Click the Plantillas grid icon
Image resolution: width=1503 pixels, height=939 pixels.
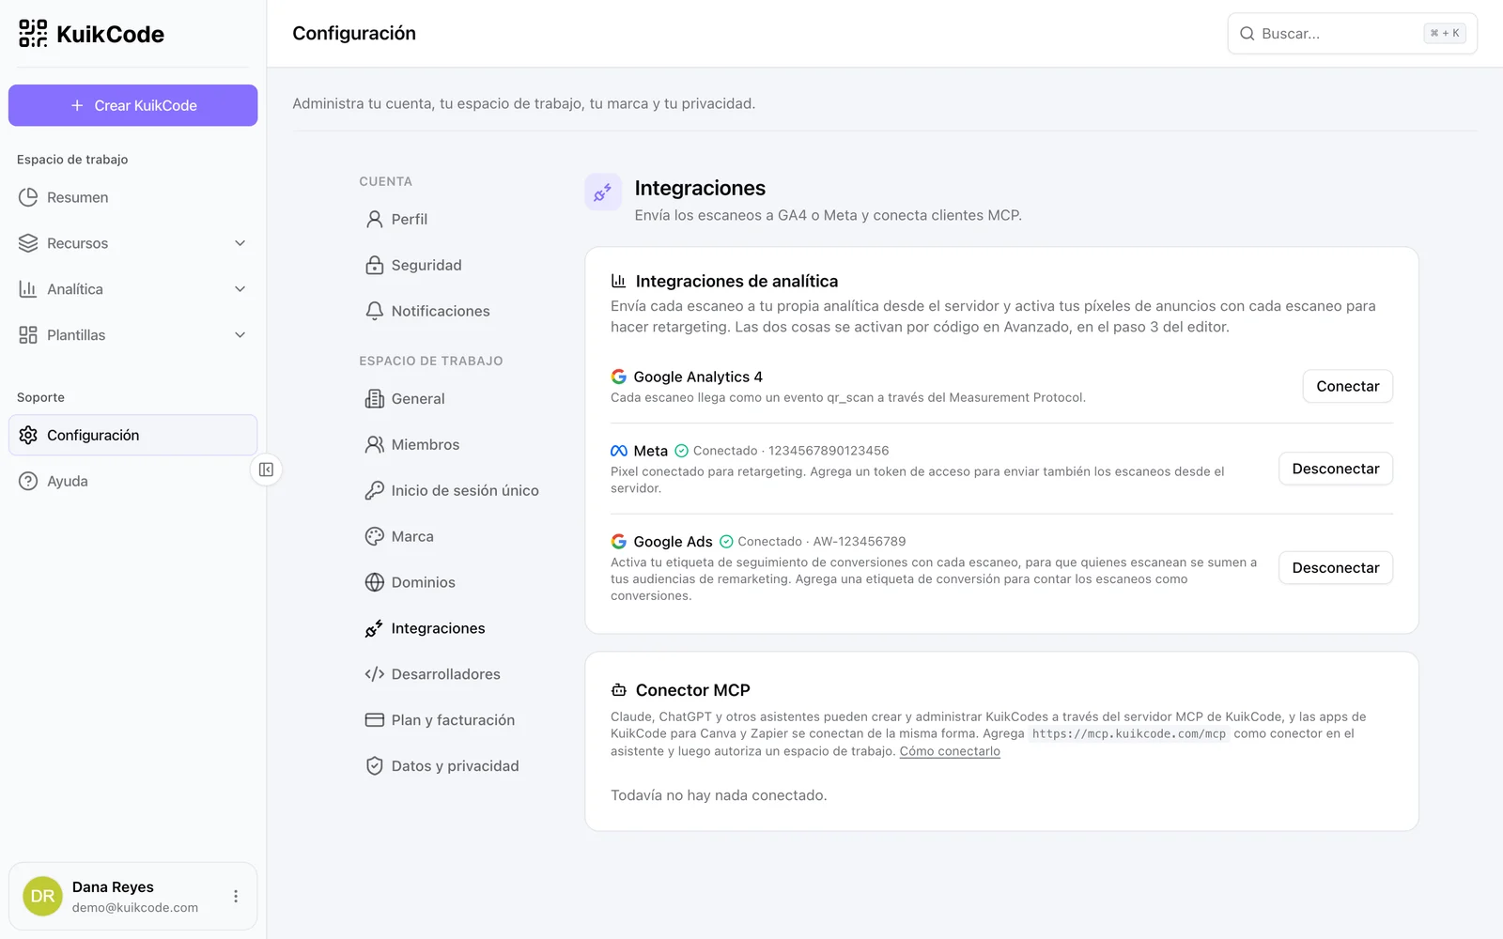click(28, 335)
